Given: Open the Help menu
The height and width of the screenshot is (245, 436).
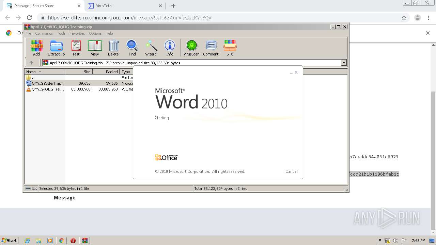Looking at the screenshot, I should tap(109, 33).
